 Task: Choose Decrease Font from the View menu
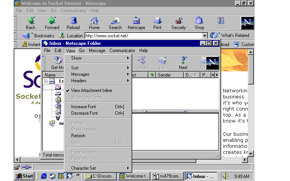click(x=98, y=113)
